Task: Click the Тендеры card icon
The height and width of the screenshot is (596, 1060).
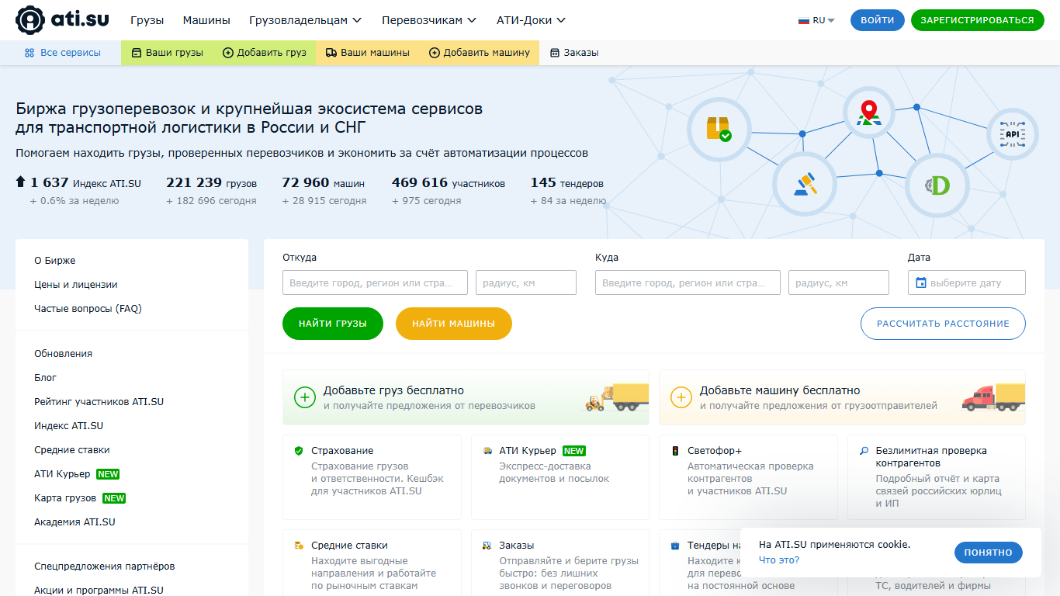Action: (675, 545)
